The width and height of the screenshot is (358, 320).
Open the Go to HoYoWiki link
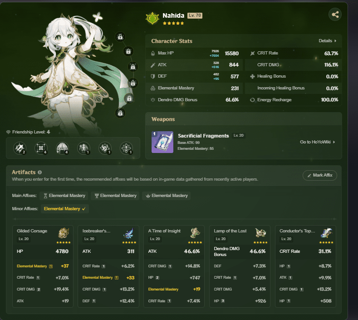point(317,142)
